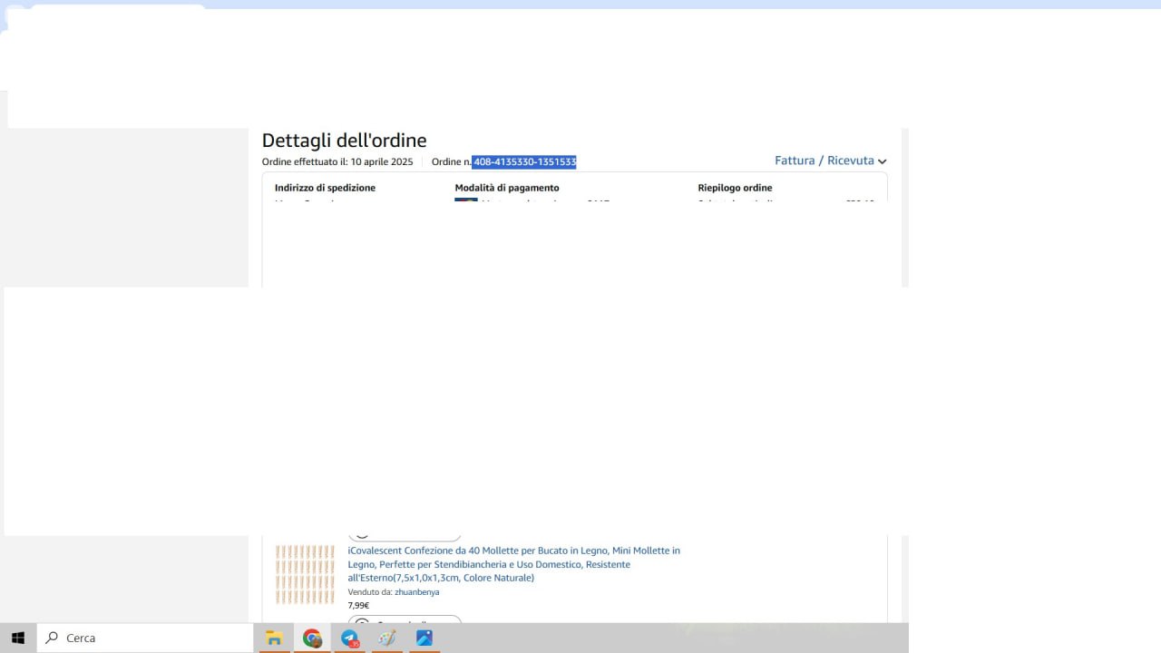This screenshot has width=1161, height=653.
Task: Click the payment card icon under Modalità di pagamento
Action: click(x=465, y=201)
